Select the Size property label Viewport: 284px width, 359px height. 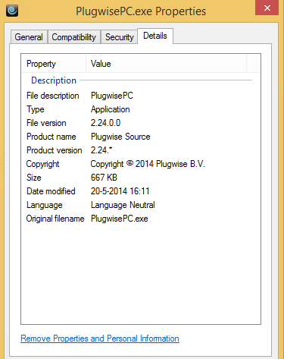(34, 178)
